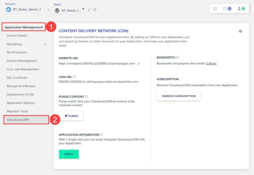Click the Remove Subscription button
The width and height of the screenshot is (254, 175).
coord(179,96)
